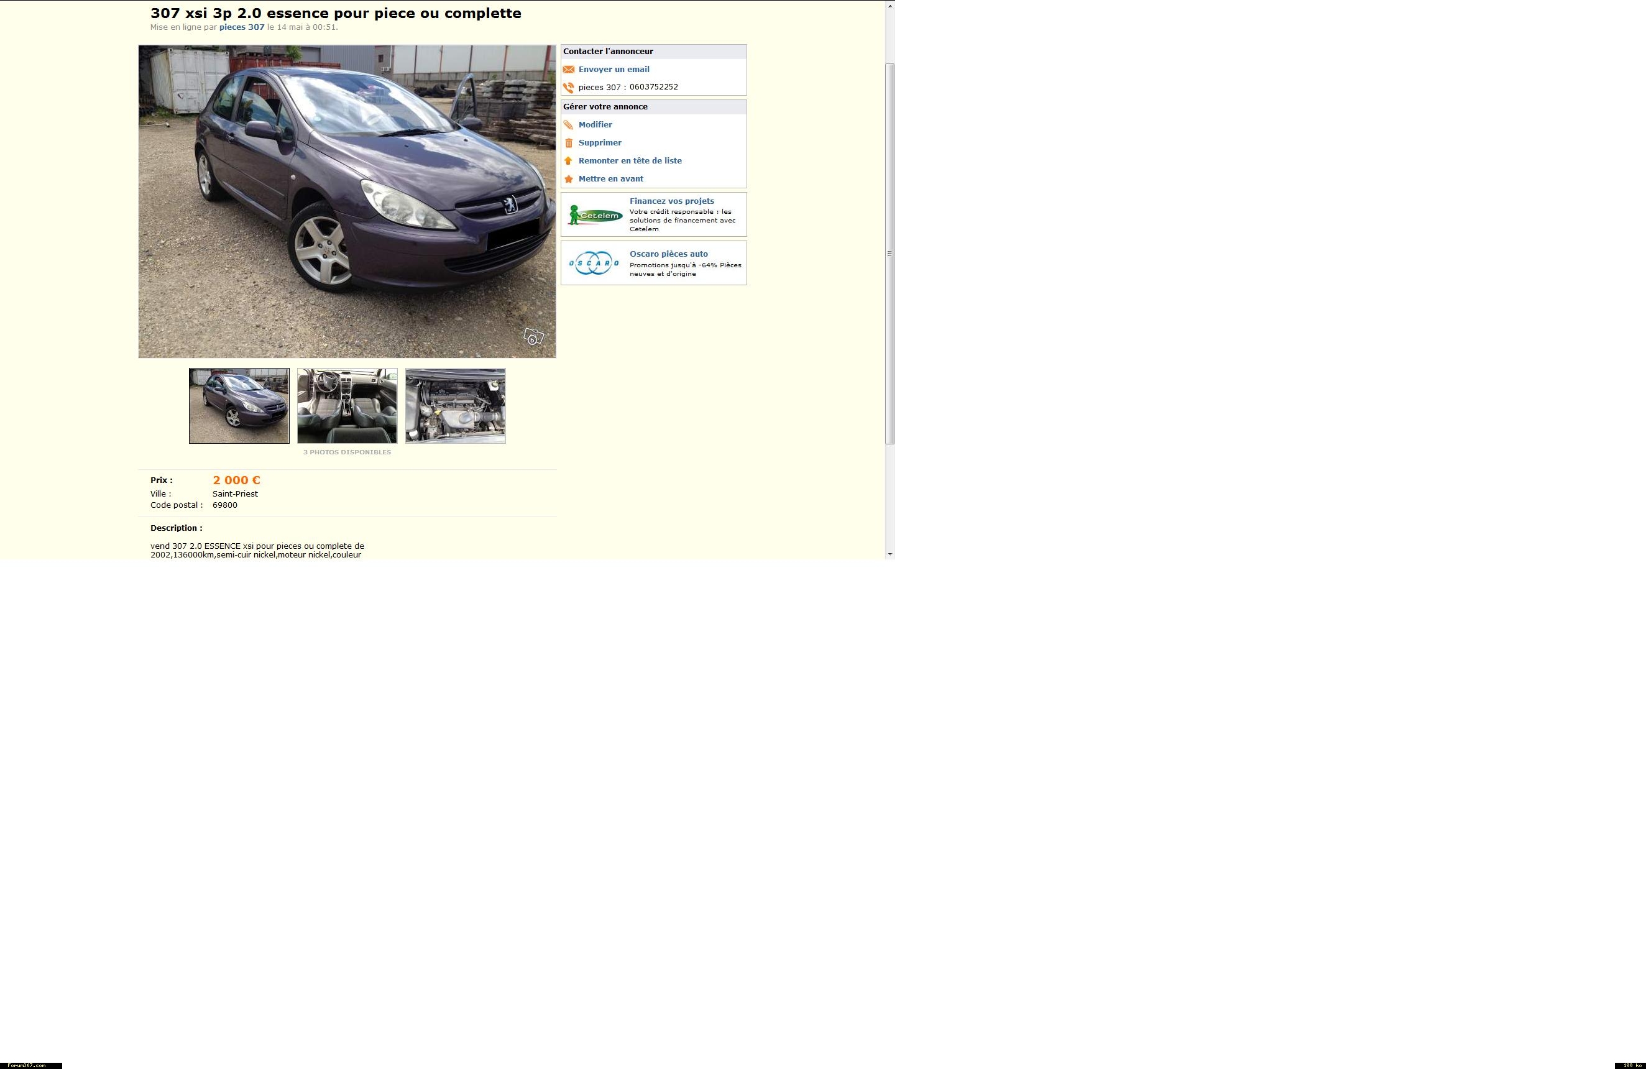Click the pencil Modifier icon
The width and height of the screenshot is (1646, 1069).
tap(569, 125)
